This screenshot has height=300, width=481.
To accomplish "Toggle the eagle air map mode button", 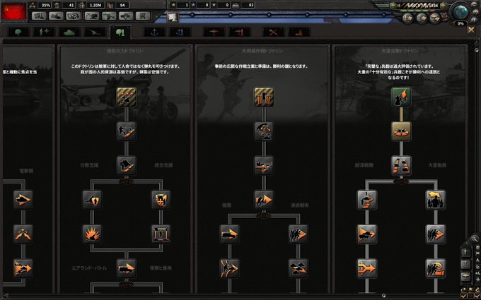I will (465, 277).
